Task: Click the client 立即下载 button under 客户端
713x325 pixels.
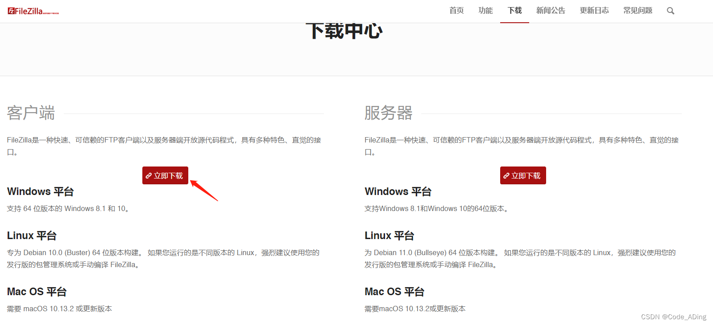Action: pyautogui.click(x=165, y=175)
